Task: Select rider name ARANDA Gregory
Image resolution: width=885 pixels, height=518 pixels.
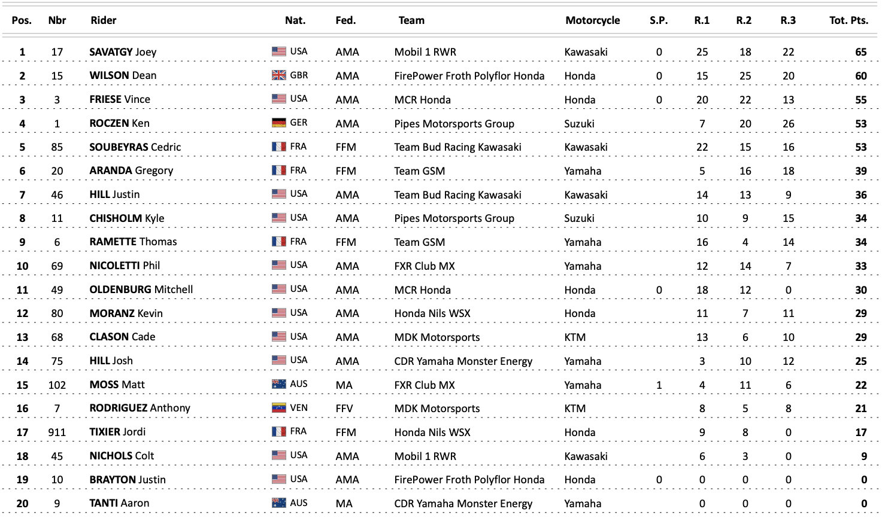Action: (x=131, y=170)
